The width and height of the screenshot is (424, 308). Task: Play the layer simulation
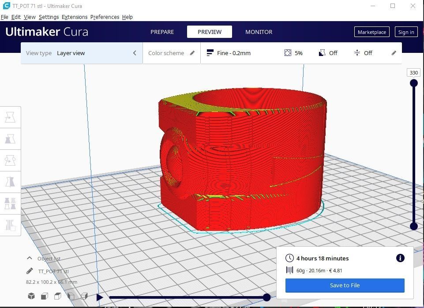tap(100, 297)
